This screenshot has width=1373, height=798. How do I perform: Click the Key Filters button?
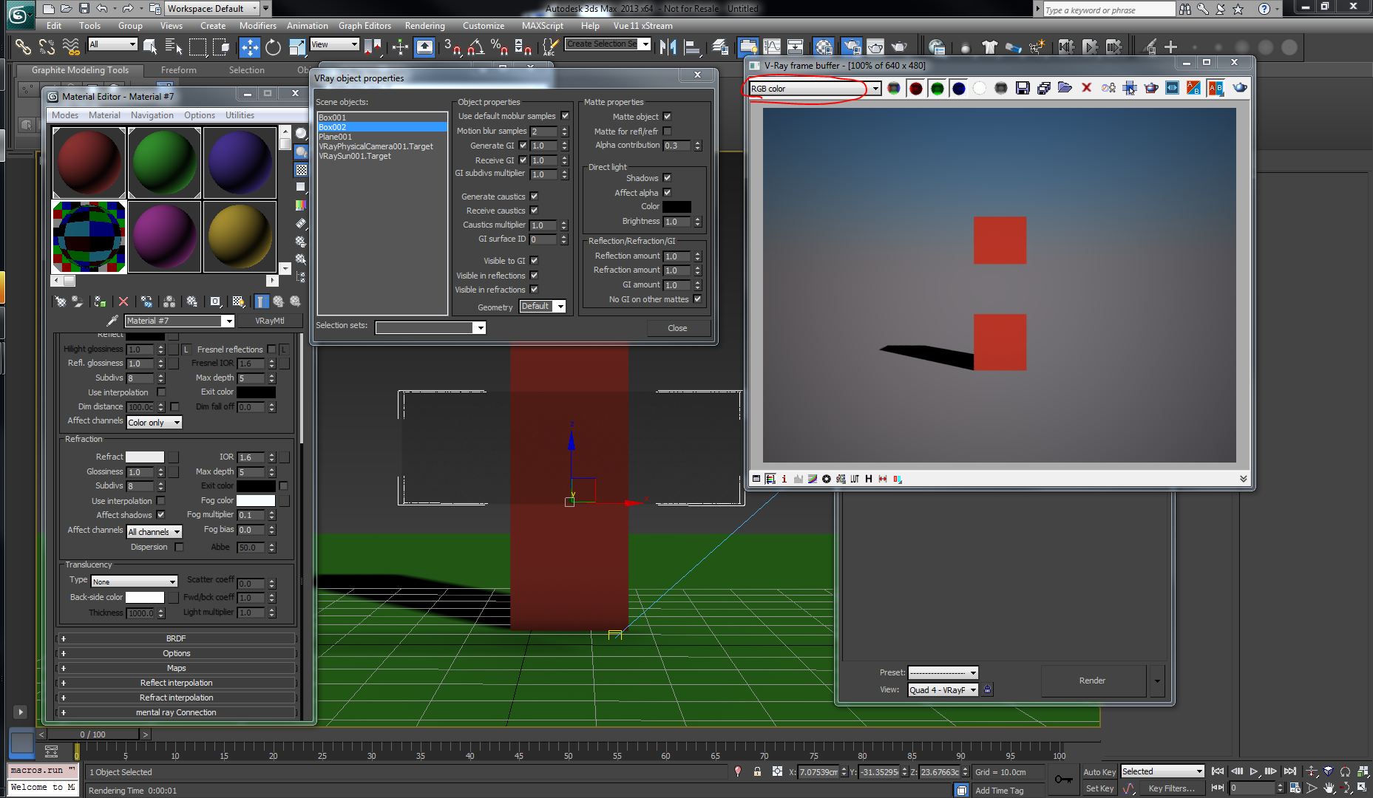pos(1171,788)
